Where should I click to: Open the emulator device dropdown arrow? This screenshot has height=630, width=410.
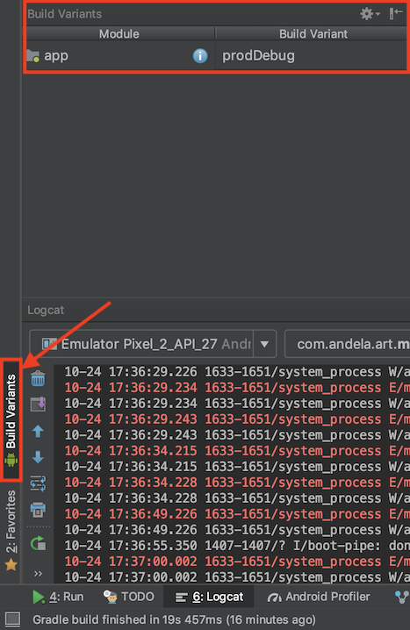pyautogui.click(x=264, y=344)
